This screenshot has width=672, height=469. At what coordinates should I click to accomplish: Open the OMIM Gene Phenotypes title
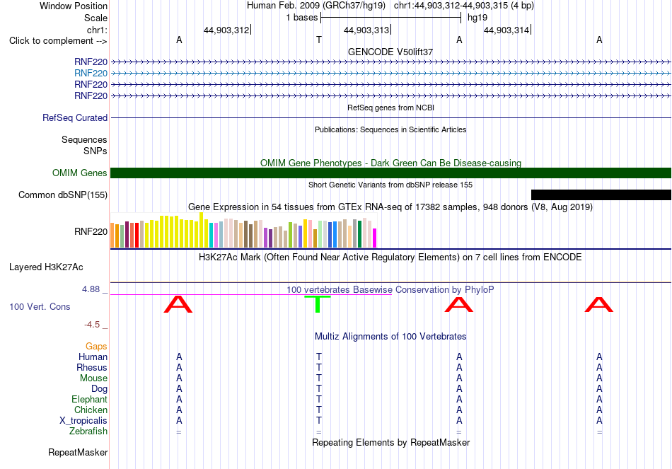tap(390, 163)
